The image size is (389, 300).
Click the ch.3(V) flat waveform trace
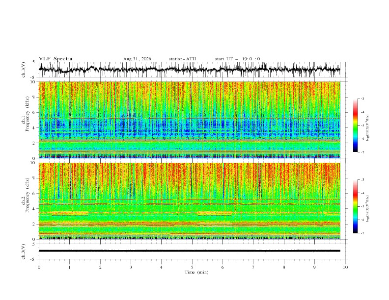point(189,251)
